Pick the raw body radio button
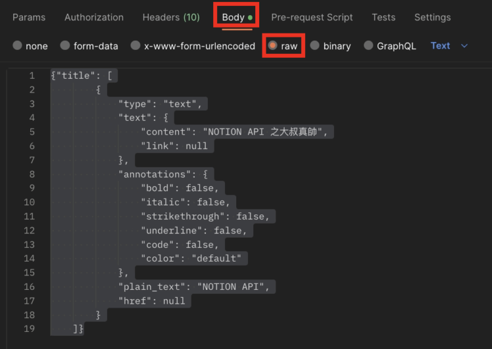This screenshot has width=492, height=349. (273, 46)
